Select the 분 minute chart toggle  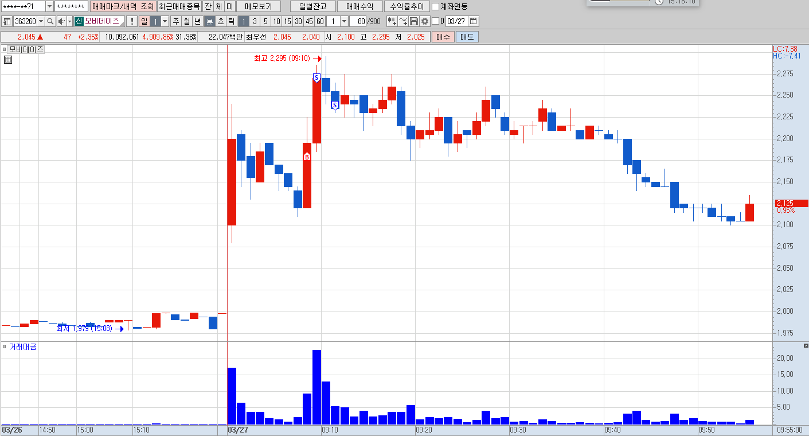tap(210, 21)
